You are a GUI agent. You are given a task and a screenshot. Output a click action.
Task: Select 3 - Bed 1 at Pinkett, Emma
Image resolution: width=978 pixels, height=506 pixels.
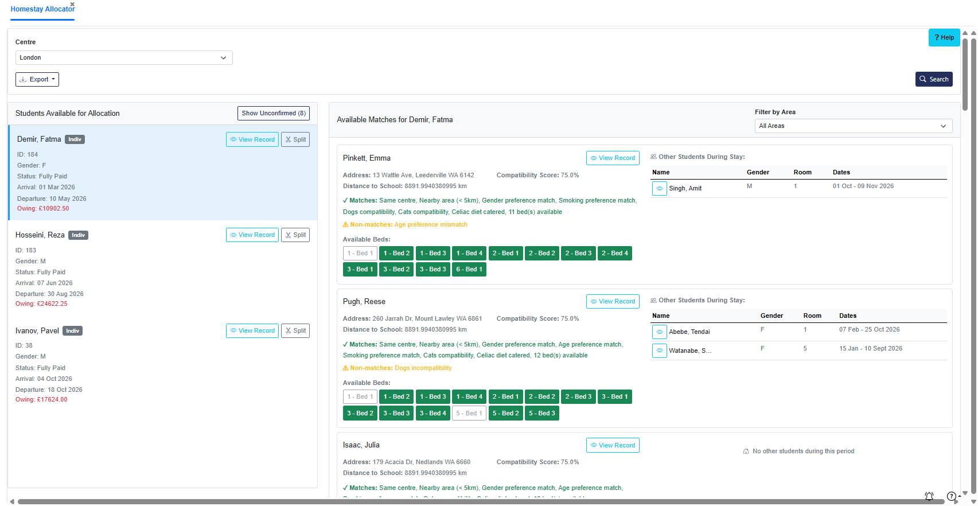point(360,269)
